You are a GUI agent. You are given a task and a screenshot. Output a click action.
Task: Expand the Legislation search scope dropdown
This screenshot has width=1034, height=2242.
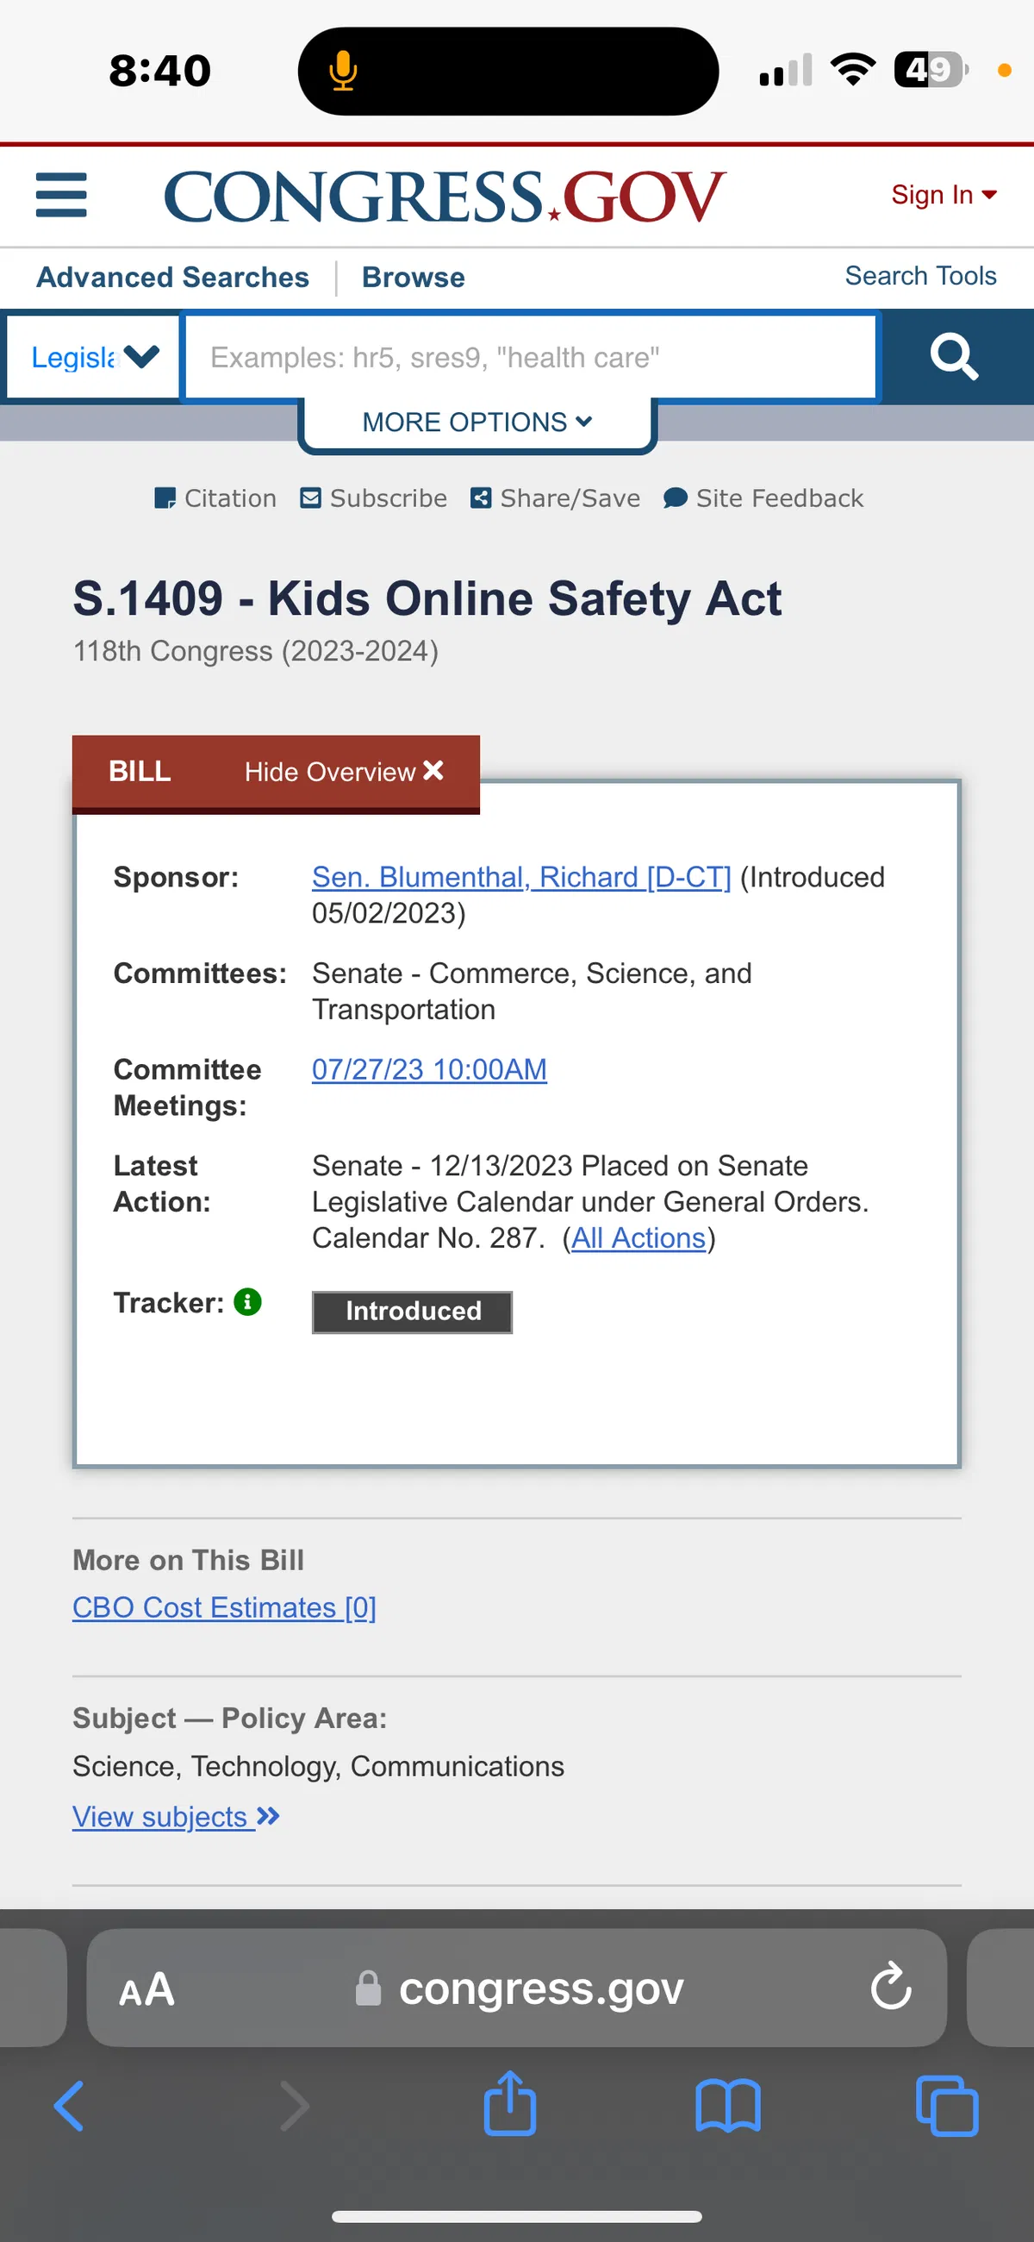pos(93,357)
